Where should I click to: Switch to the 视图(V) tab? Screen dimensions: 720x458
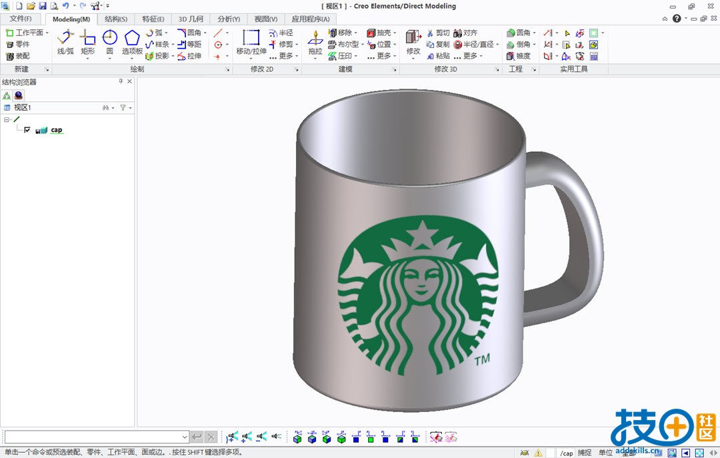(266, 19)
